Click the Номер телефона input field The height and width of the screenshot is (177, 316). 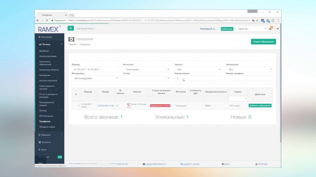[249, 78]
